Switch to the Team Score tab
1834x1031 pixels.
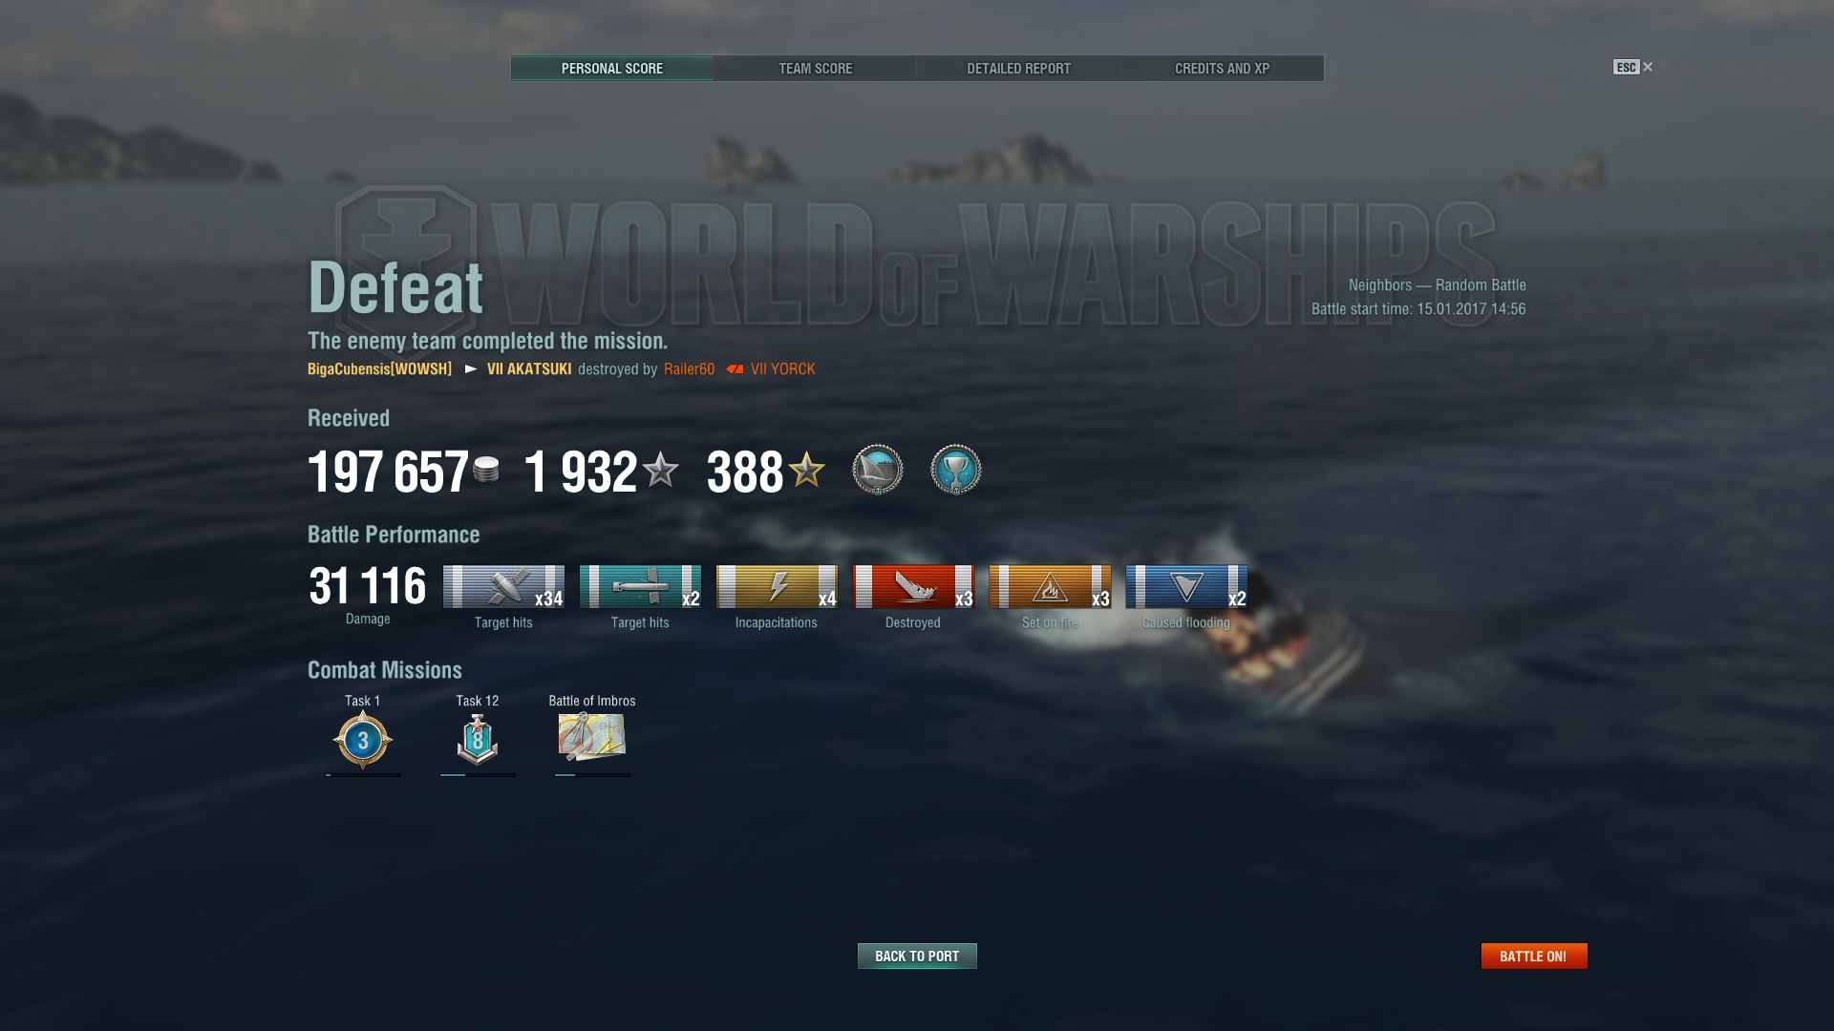tap(815, 69)
